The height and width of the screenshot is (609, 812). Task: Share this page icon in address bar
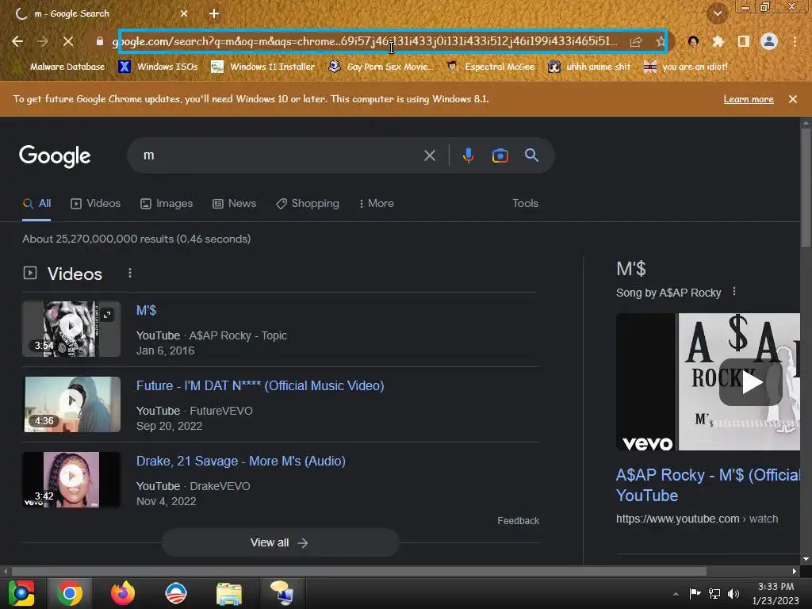click(x=636, y=41)
